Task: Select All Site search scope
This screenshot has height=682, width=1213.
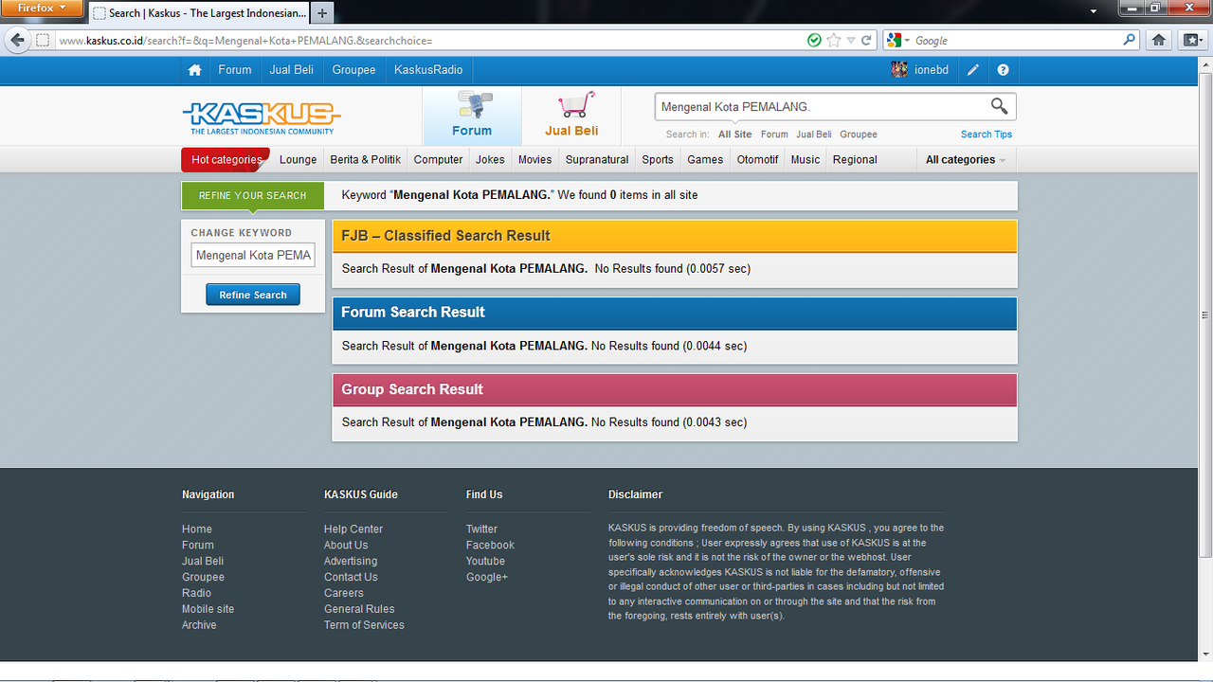Action: [x=735, y=135]
